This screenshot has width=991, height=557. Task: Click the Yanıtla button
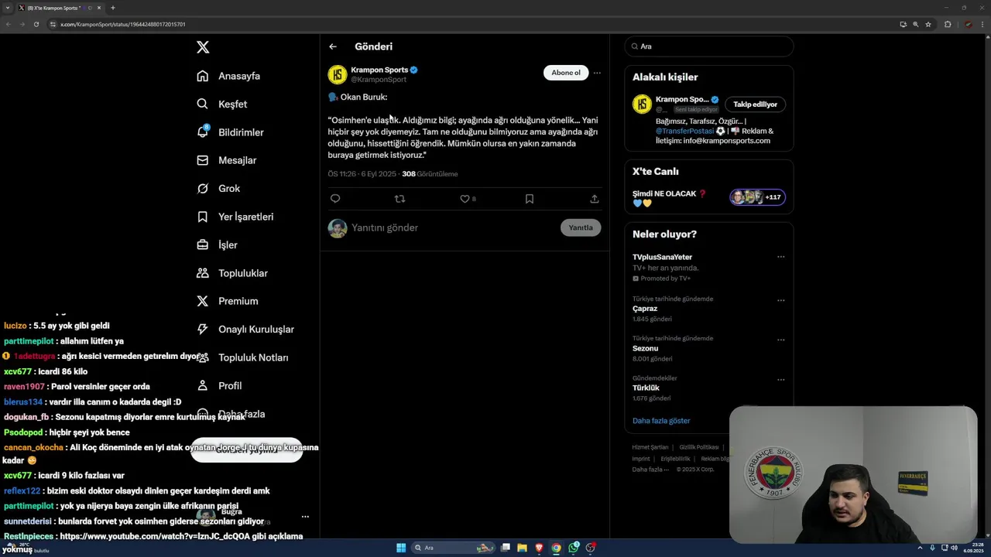pyautogui.click(x=581, y=227)
